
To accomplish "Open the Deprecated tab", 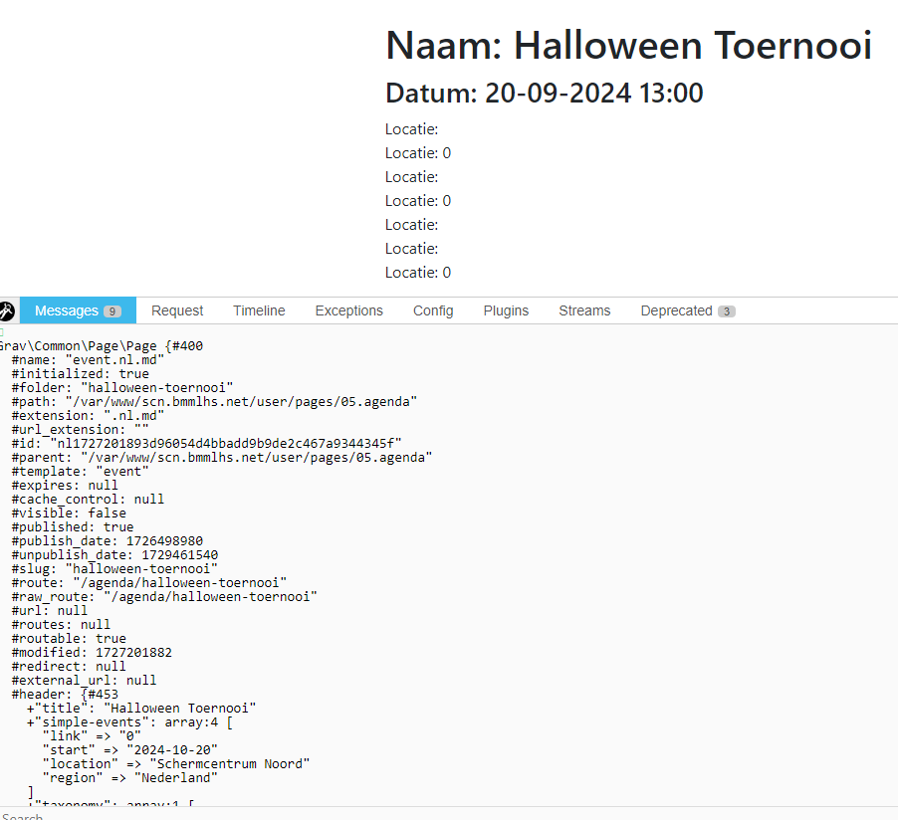I will point(688,310).
